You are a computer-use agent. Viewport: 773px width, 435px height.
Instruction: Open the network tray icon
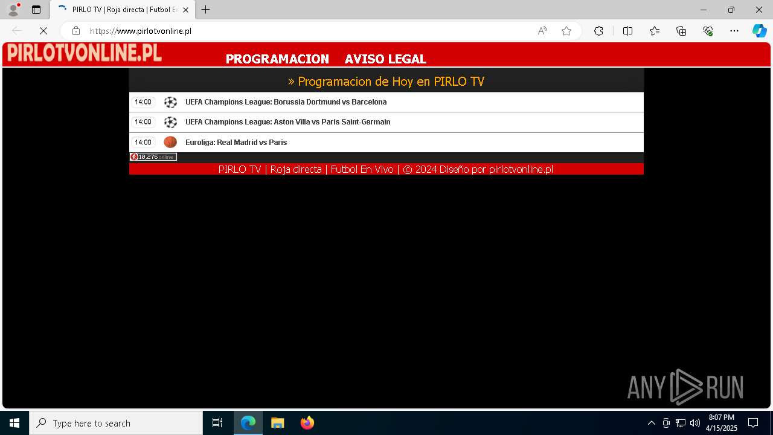point(681,423)
